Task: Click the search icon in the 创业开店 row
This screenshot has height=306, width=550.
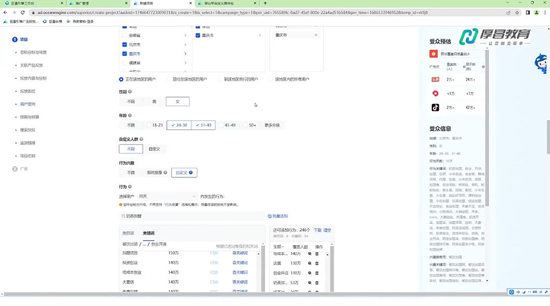Action: (x=310, y=273)
